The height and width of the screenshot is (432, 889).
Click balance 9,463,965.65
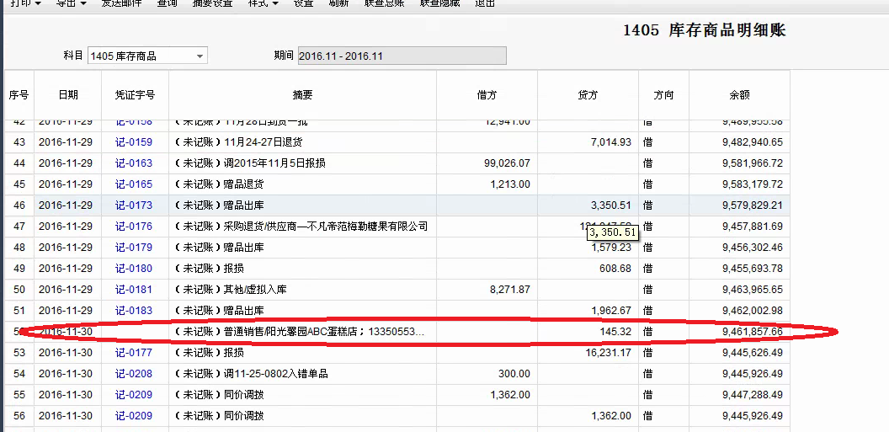coord(753,289)
